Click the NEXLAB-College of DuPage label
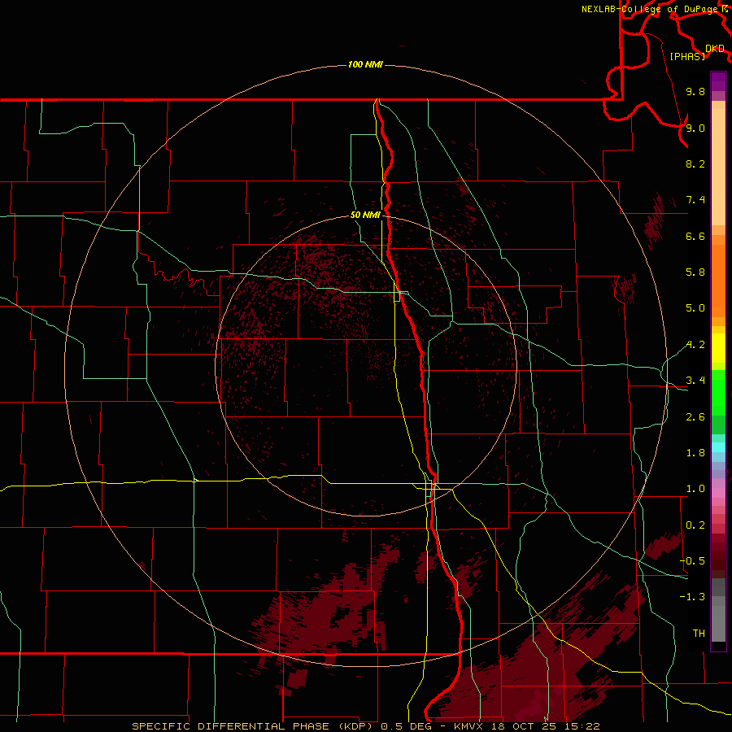The height and width of the screenshot is (732, 732). (x=651, y=9)
